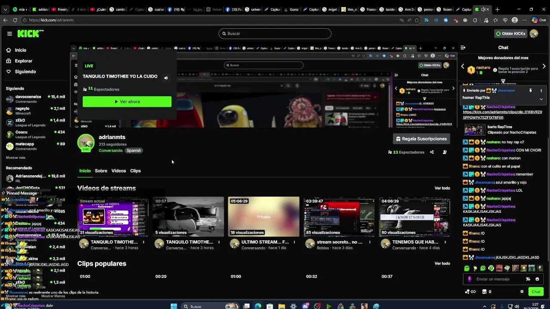Open the Windows Start menu
Screen dimensions: 550x309
click(174, 306)
